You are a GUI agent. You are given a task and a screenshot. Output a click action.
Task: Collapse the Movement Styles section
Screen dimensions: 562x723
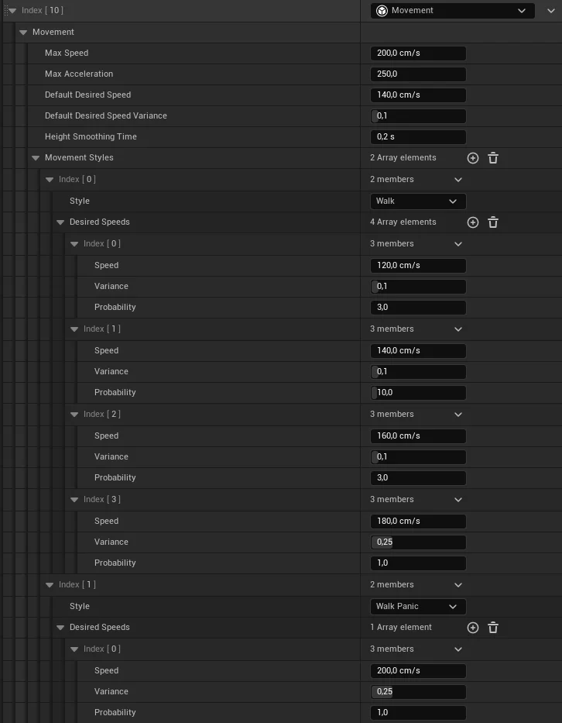[36, 157]
